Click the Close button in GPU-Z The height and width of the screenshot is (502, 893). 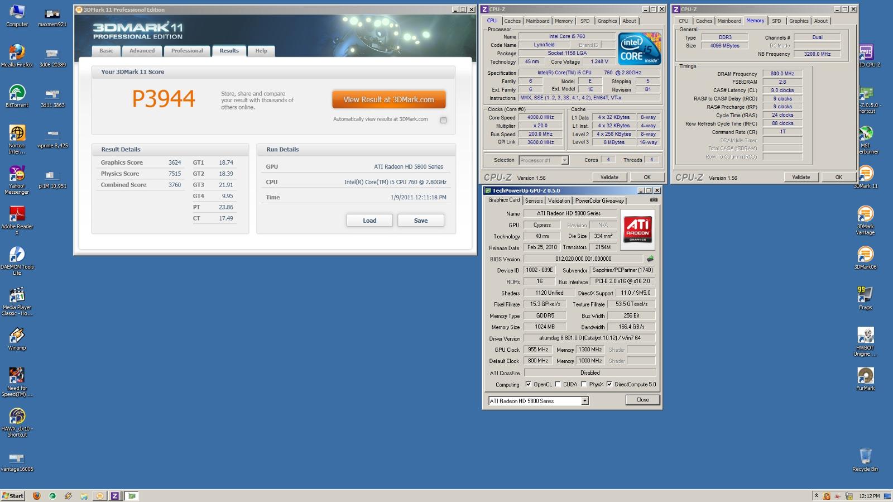(x=643, y=400)
